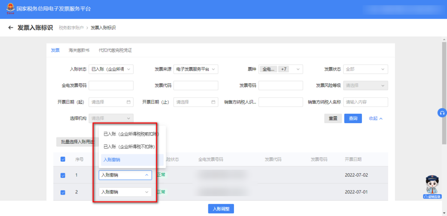The image size is (447, 216).
Task: Click the tax officer 征纳互动 mascot
Action: coord(432,187)
